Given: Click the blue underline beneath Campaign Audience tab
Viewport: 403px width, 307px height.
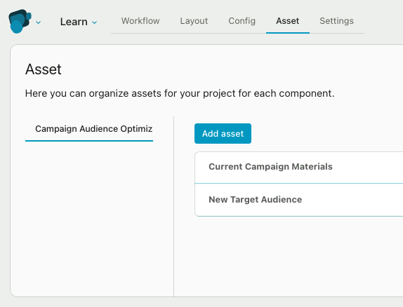Looking at the screenshot, I should pos(89,141).
